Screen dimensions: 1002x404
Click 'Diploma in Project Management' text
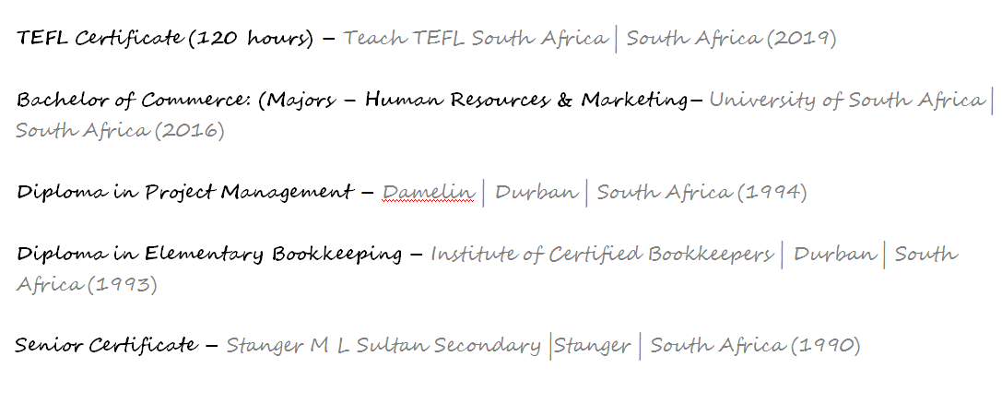pos(184,193)
